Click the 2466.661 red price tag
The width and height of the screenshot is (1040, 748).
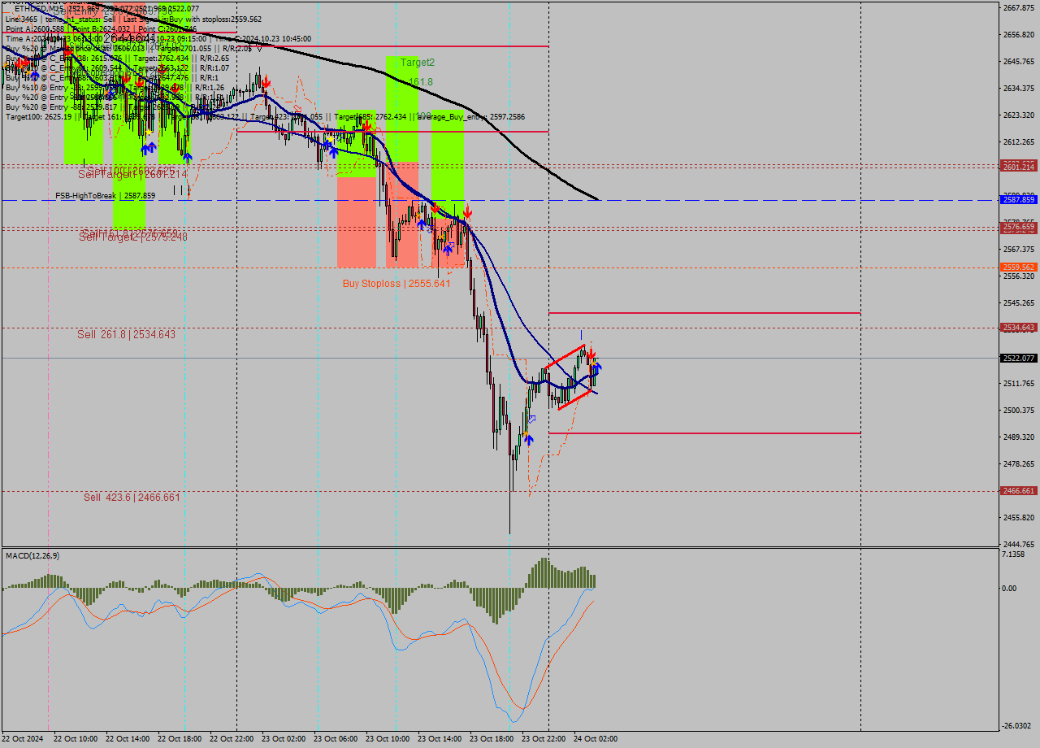[x=1019, y=491]
